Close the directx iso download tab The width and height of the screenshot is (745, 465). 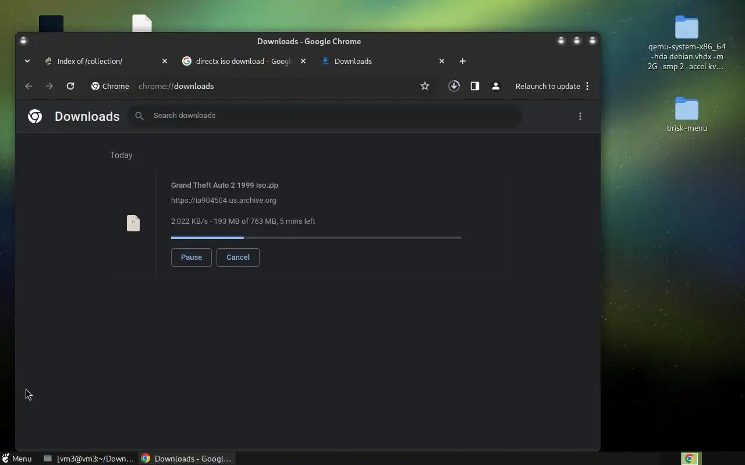click(303, 61)
